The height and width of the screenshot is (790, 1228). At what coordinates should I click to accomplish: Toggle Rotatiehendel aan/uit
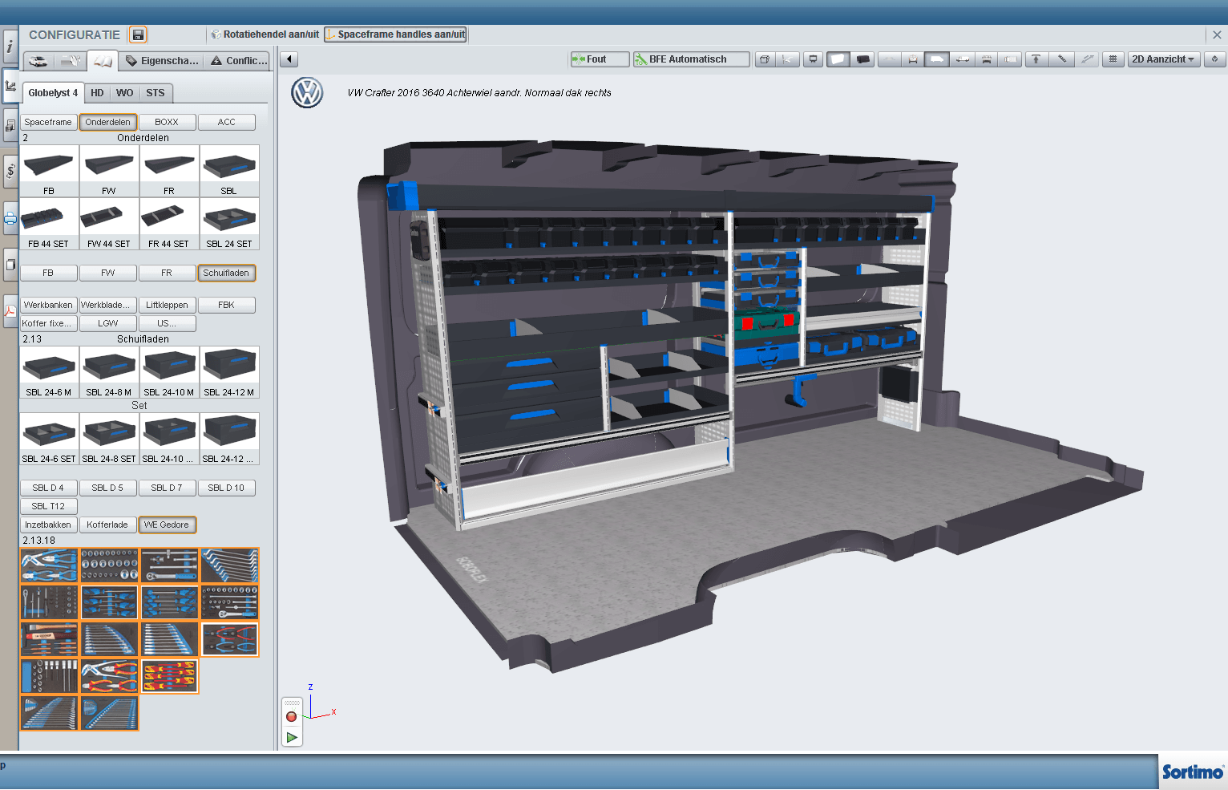pyautogui.click(x=265, y=34)
